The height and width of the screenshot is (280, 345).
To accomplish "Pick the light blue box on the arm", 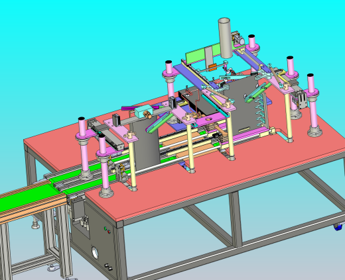I will 143,111.
